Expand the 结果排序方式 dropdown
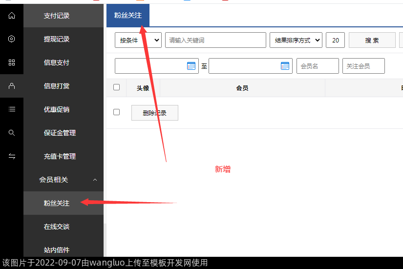This screenshot has width=403, height=269. point(296,41)
